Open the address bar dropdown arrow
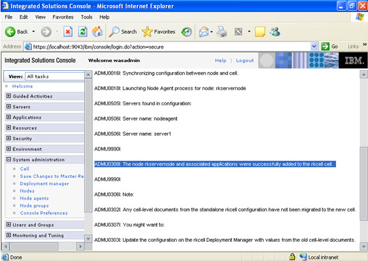 coord(314,47)
